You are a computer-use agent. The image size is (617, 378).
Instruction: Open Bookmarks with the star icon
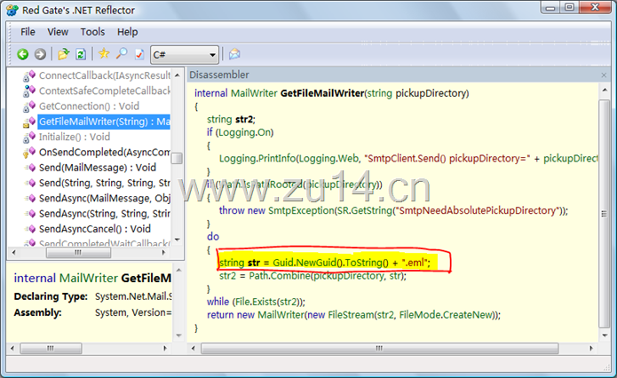coord(104,53)
